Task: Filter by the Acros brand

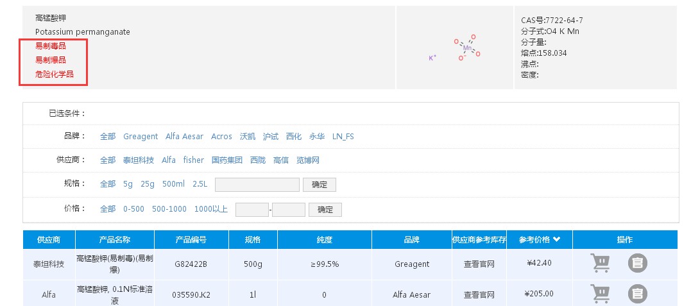Action: click(x=221, y=137)
